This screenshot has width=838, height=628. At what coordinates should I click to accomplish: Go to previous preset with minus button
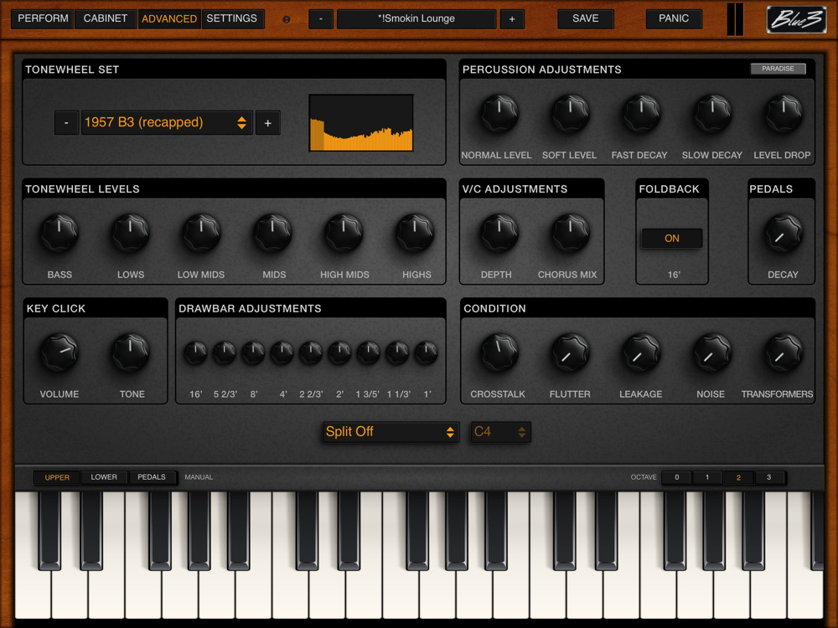pyautogui.click(x=321, y=19)
